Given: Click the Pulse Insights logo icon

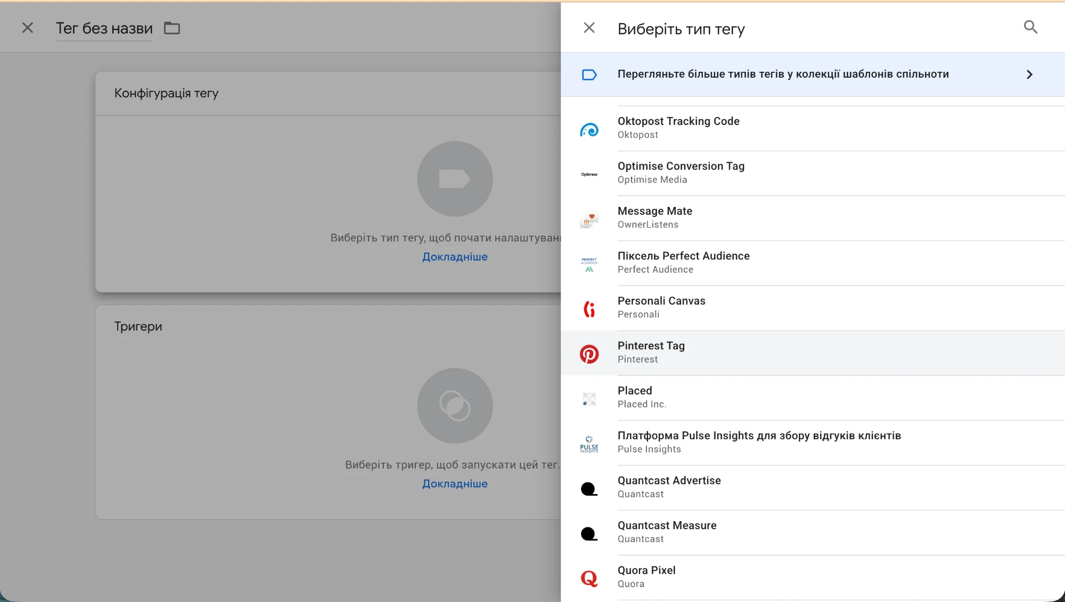Looking at the screenshot, I should tap(589, 444).
